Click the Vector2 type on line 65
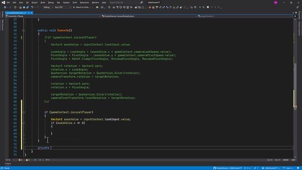This screenshot has height=170, width=302. coord(57,119)
